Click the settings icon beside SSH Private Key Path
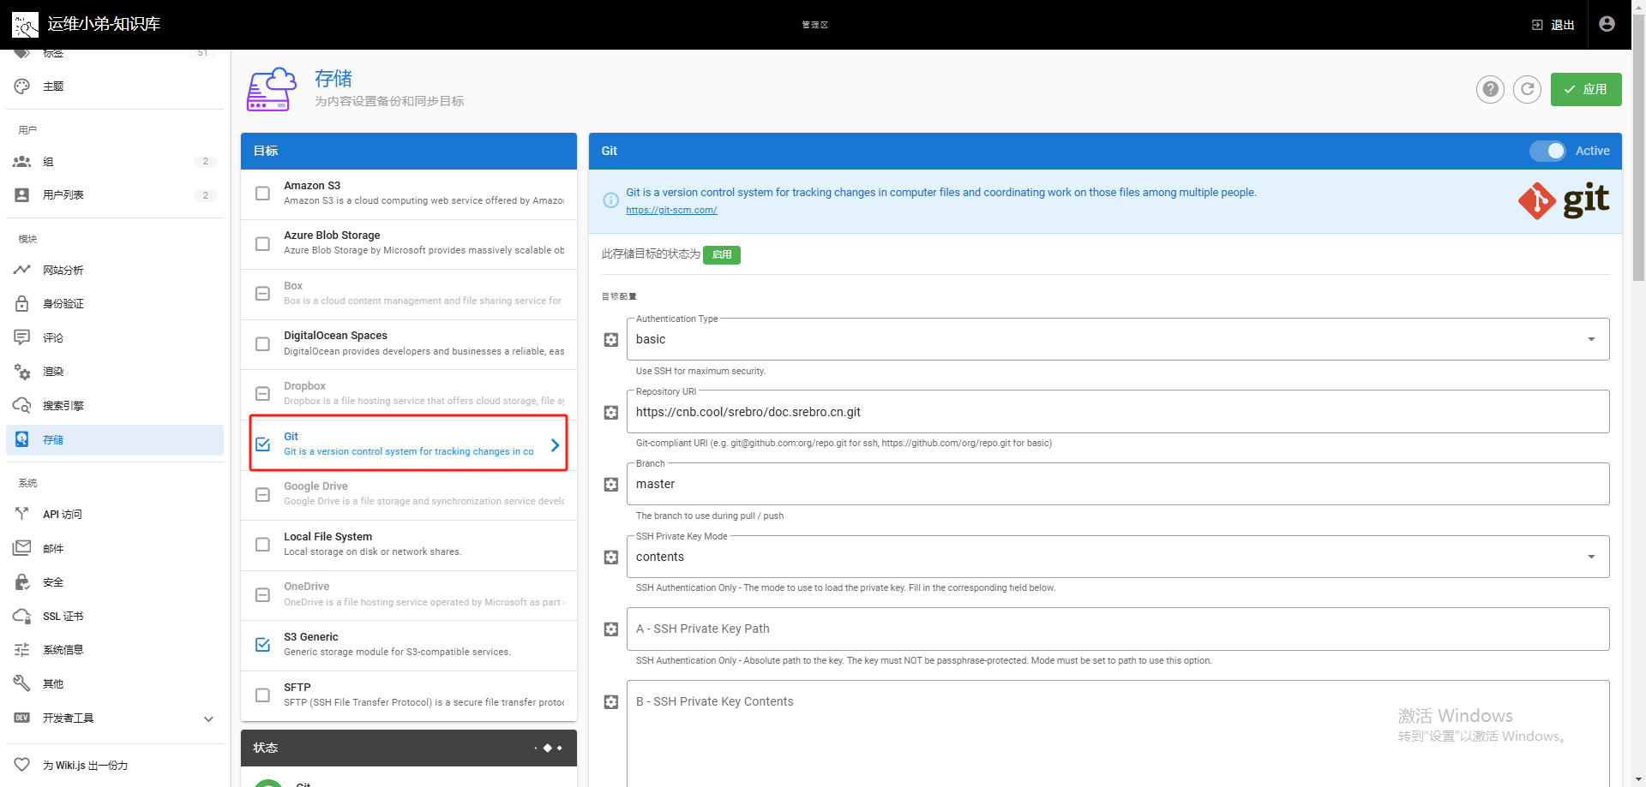The image size is (1646, 787). click(611, 629)
